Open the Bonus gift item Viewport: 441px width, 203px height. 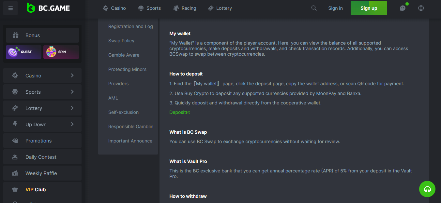pyautogui.click(x=42, y=35)
